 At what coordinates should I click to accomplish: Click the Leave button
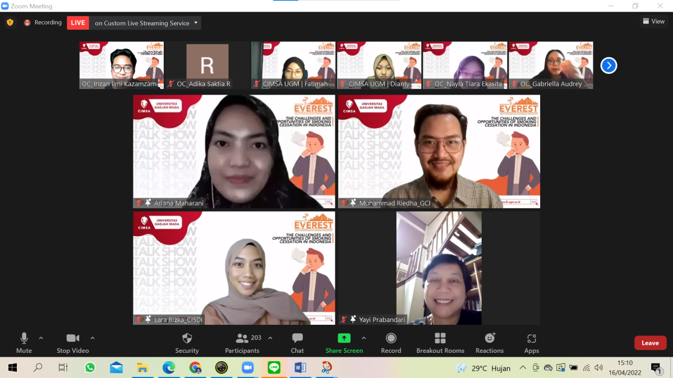tap(650, 342)
